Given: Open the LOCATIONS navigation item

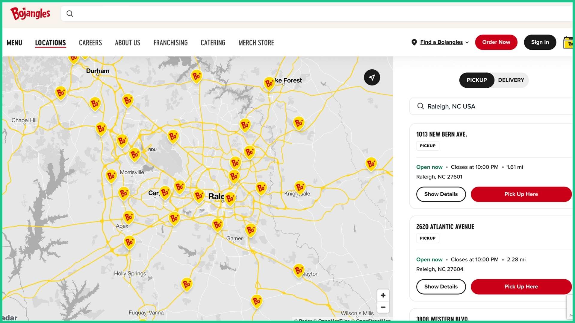Looking at the screenshot, I should pos(50,43).
